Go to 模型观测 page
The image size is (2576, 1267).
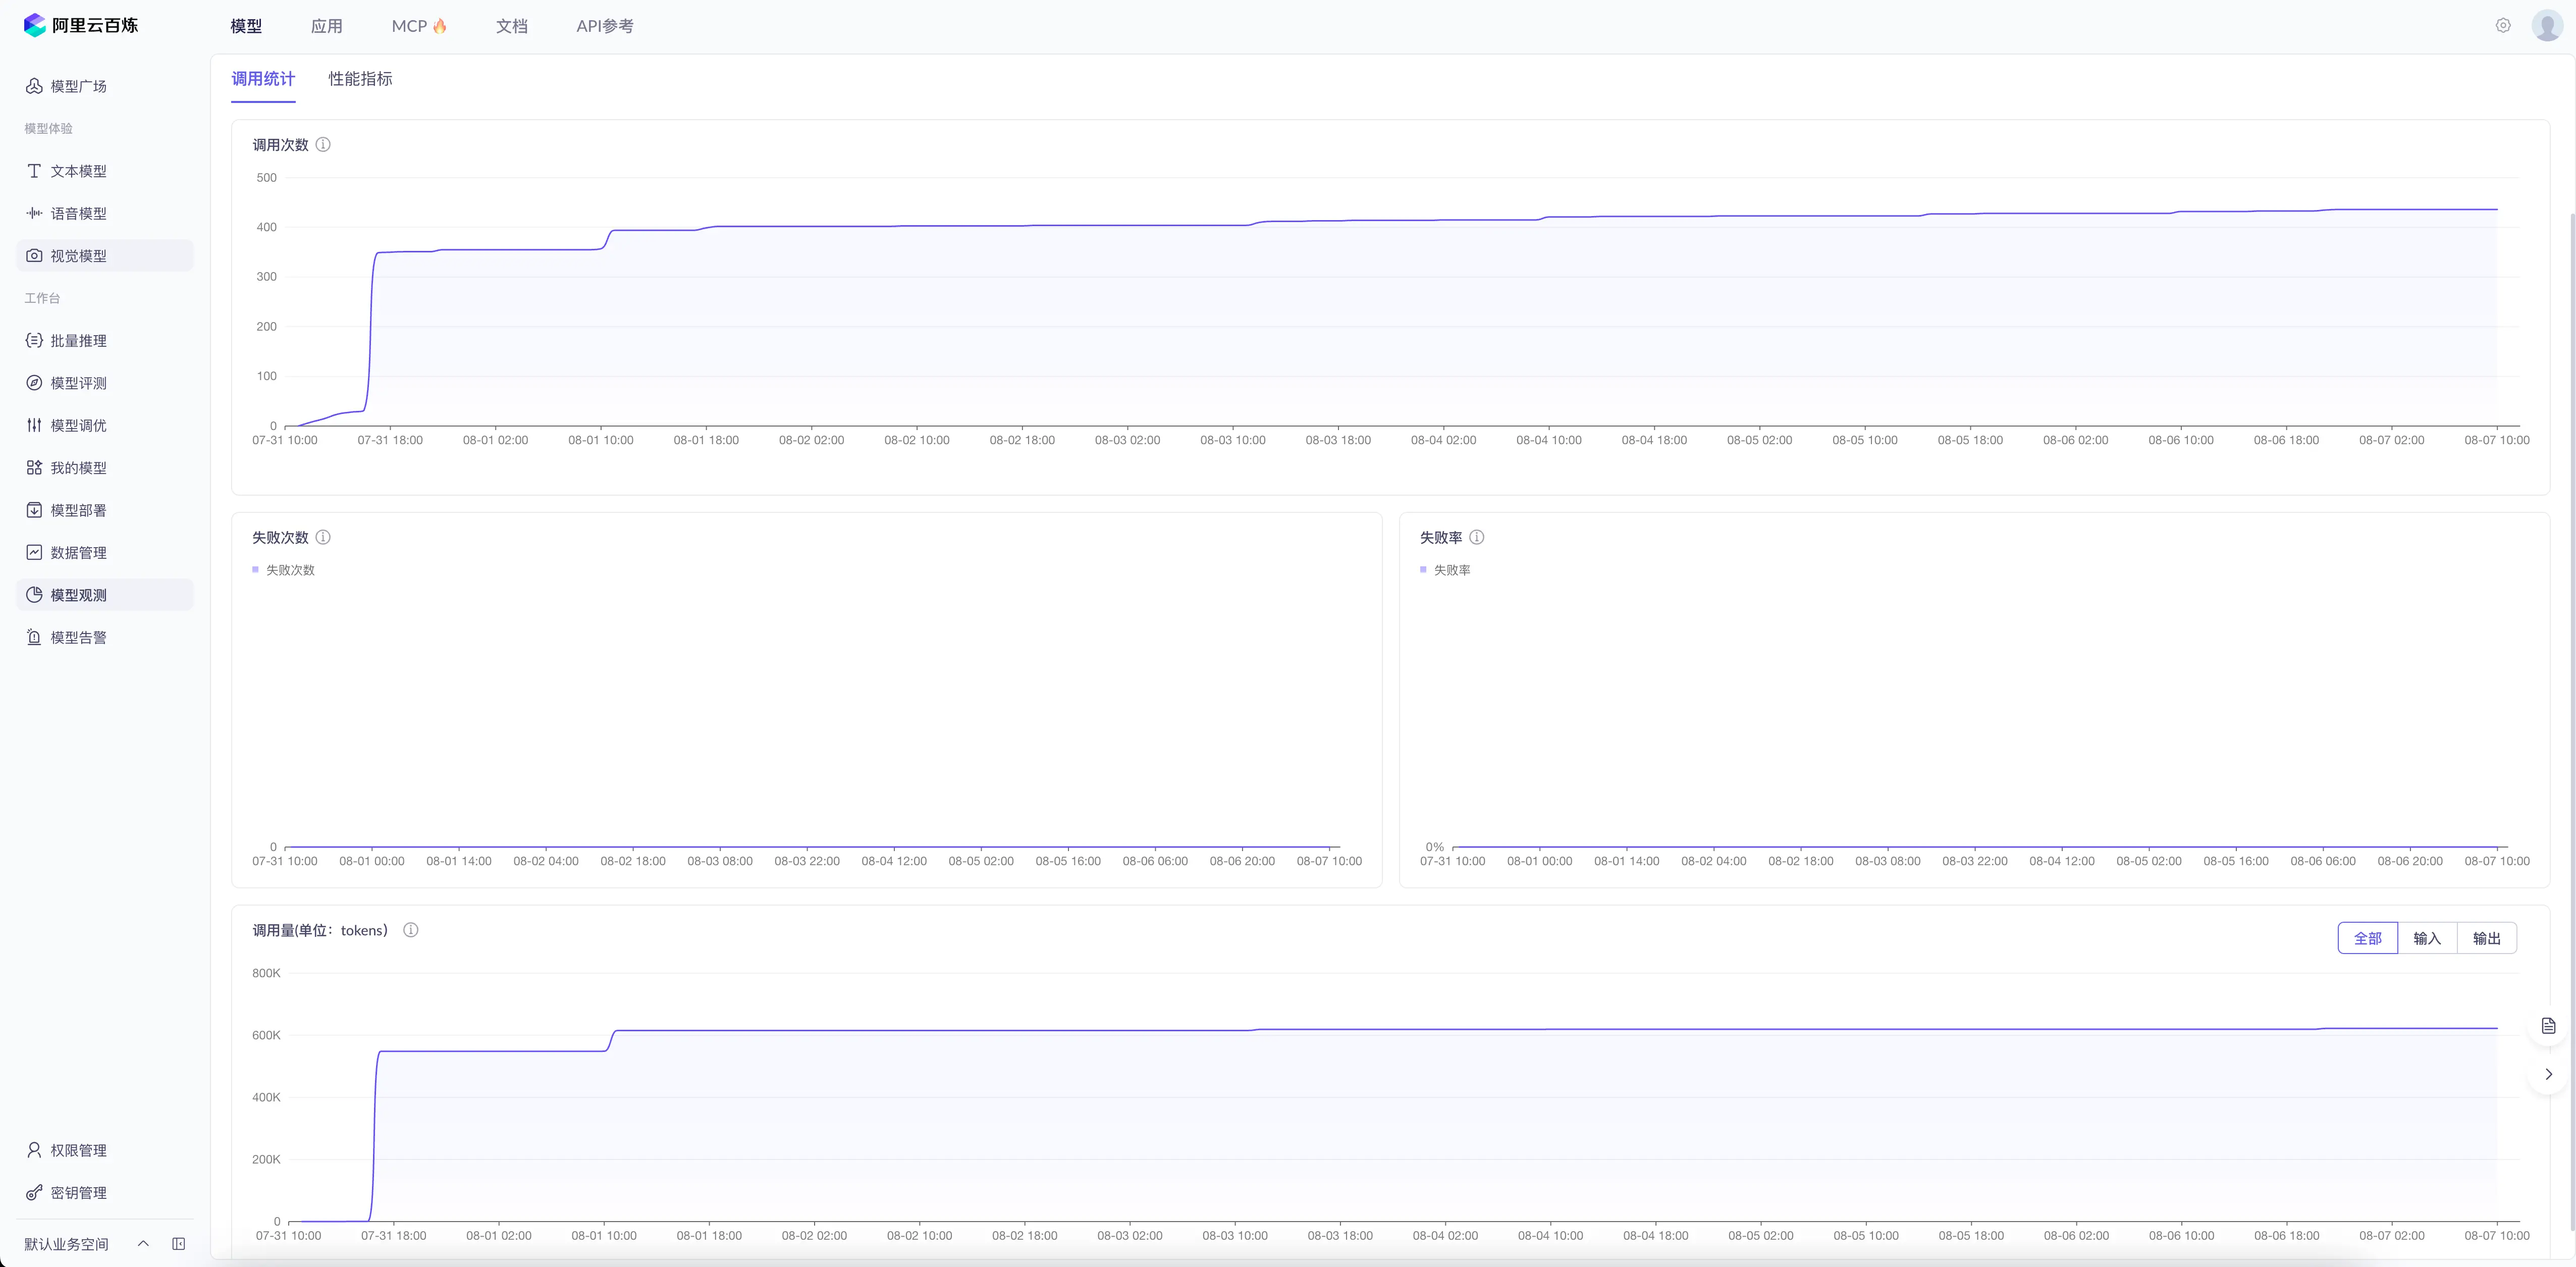tap(105, 595)
